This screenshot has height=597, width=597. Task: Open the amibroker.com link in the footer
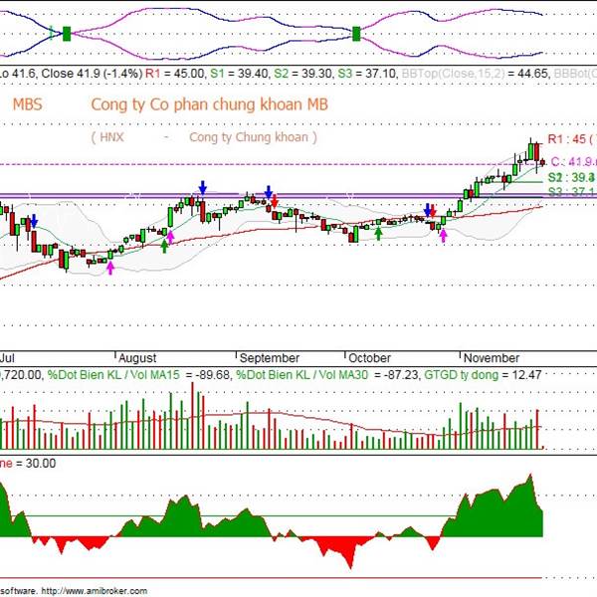[x=95, y=591]
